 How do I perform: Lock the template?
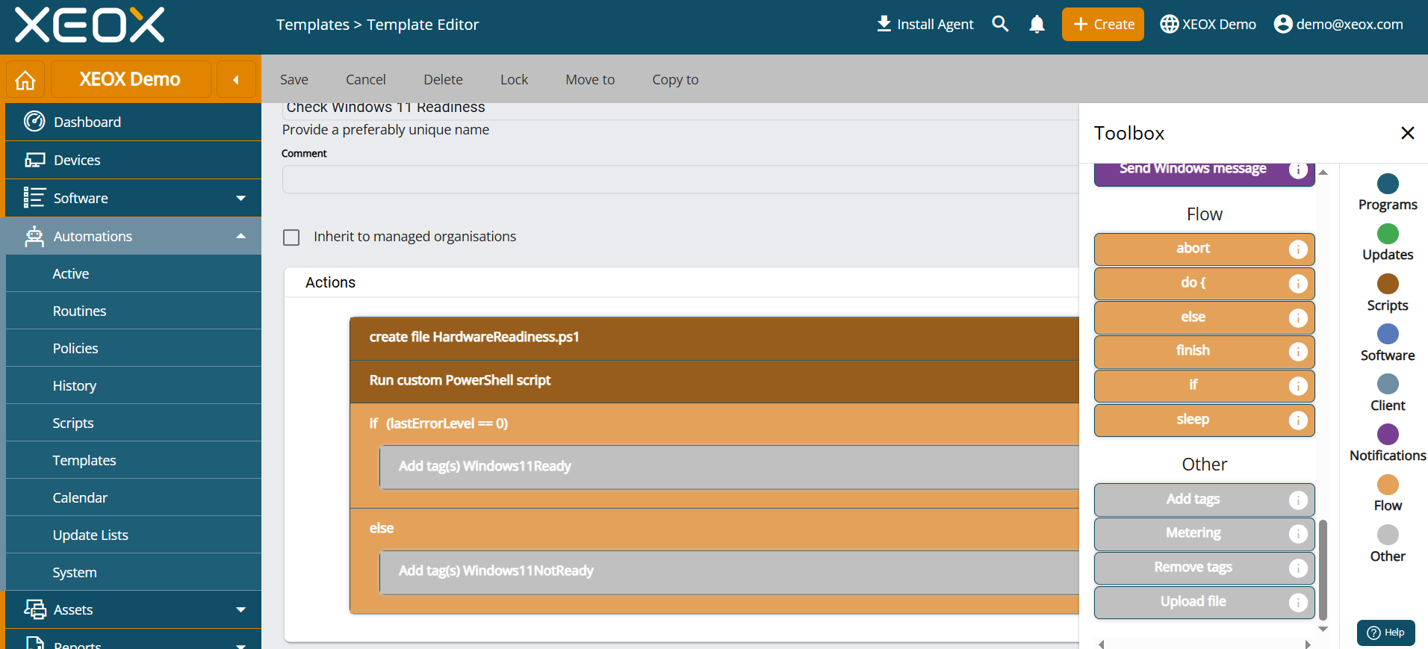[514, 79]
